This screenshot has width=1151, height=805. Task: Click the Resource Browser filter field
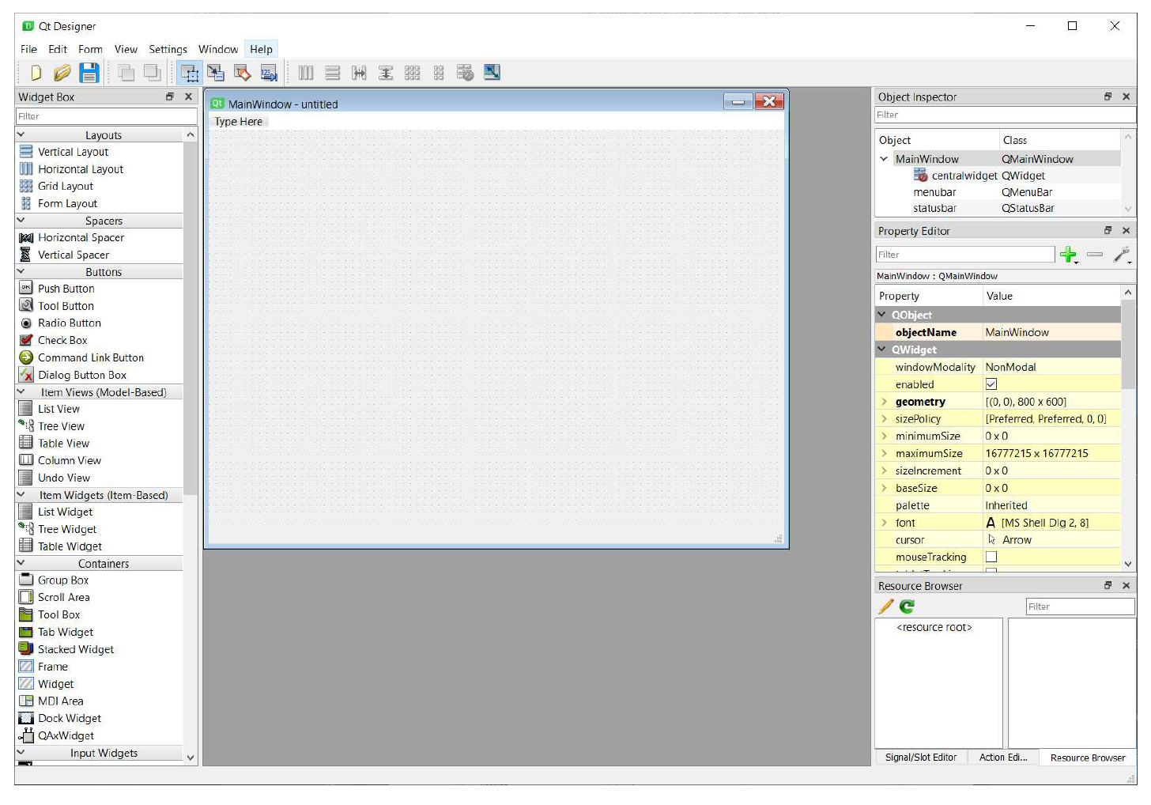coord(1080,607)
